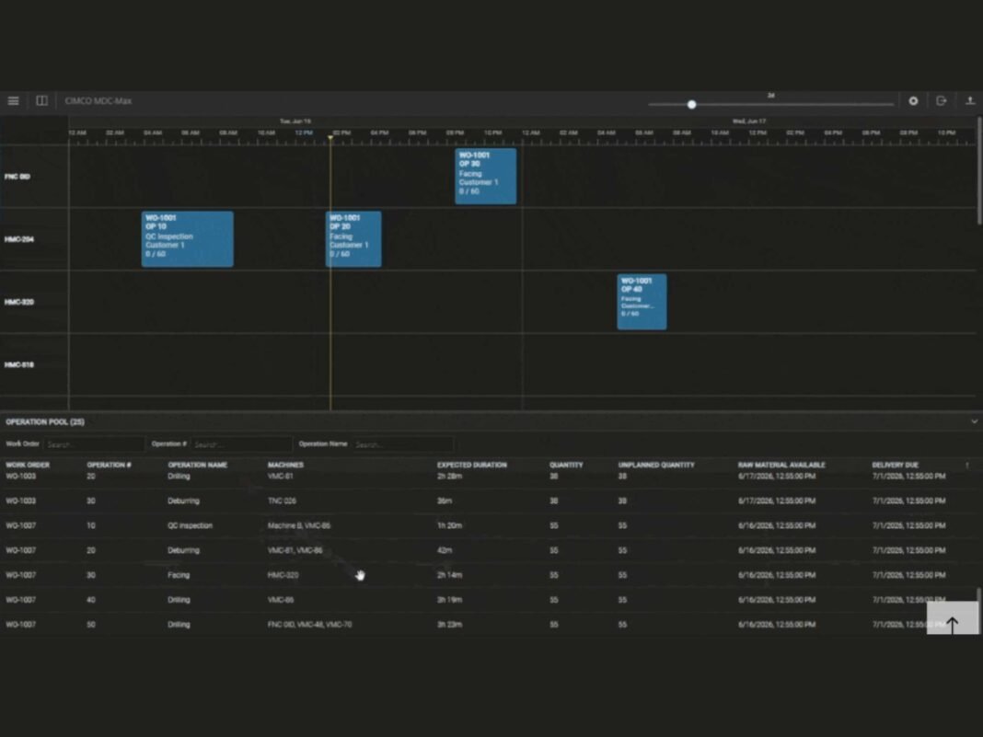Screen dimensions: 983x737
Task: Click VMC-81, VMC-86 machines cell
Action: pos(295,550)
